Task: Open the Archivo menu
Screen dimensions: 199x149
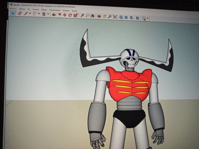Action: pos(13,9)
